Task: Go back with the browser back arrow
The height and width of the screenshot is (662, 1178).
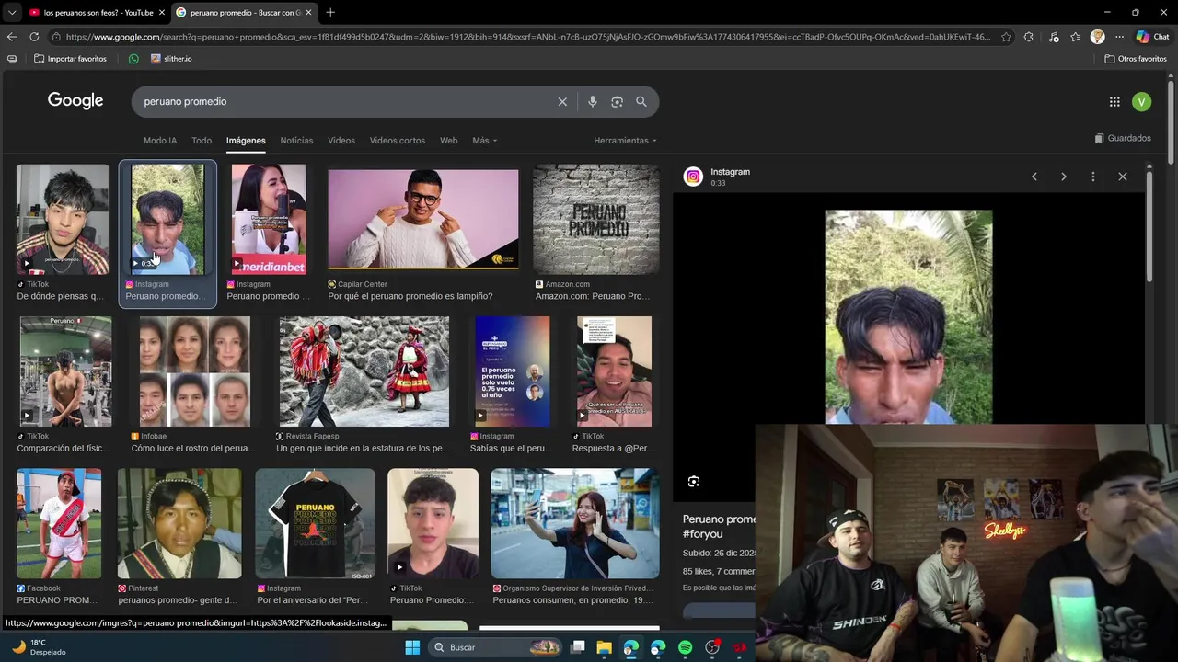Action: pyautogui.click(x=12, y=37)
